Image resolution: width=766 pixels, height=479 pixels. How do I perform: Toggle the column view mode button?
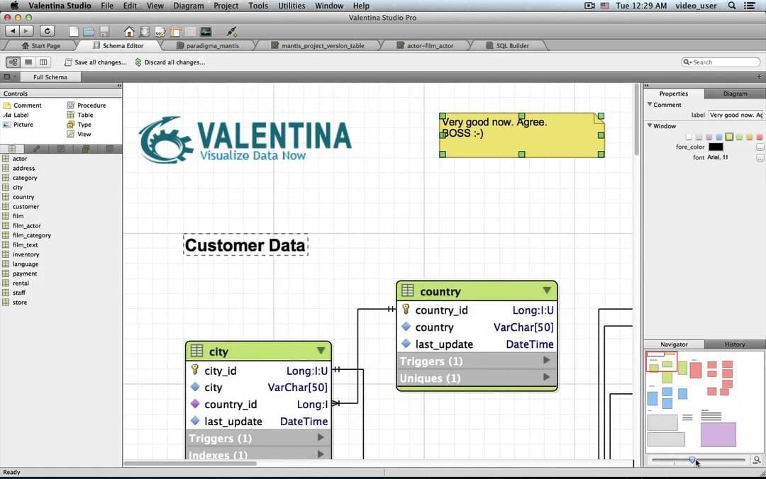point(43,62)
